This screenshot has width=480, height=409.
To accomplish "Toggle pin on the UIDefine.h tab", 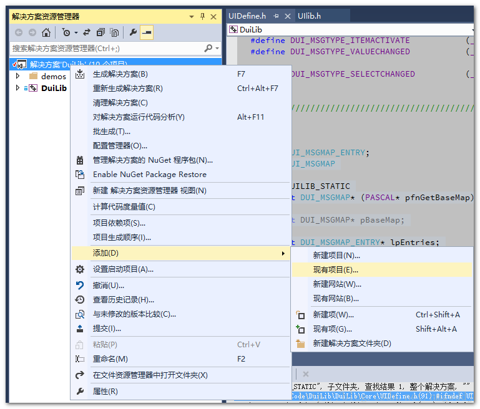I will (x=276, y=16).
